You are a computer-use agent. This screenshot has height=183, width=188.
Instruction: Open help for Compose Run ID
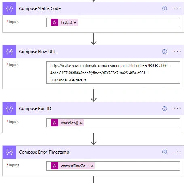(x=164, y=108)
